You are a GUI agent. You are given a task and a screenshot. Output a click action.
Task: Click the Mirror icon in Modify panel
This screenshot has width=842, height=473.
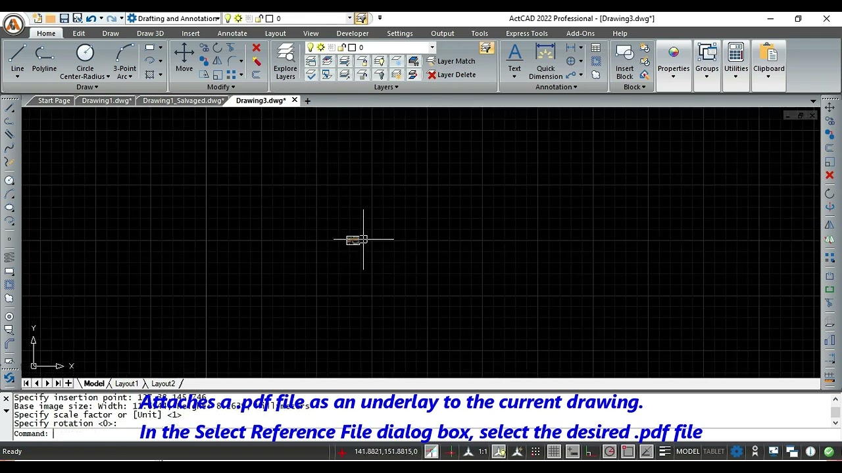pyautogui.click(x=217, y=61)
